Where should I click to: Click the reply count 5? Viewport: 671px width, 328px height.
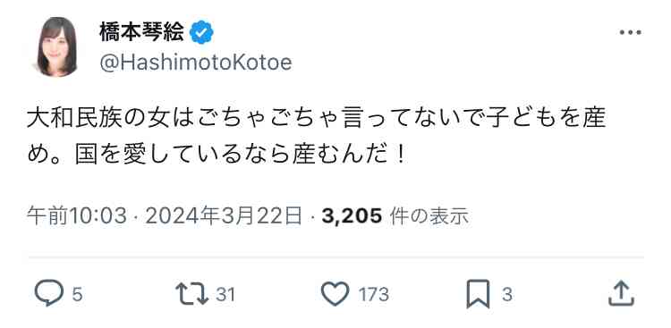point(77,295)
